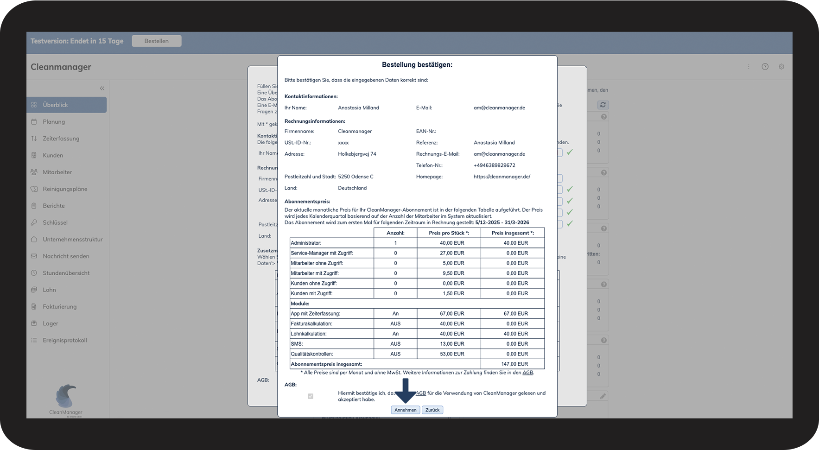The width and height of the screenshot is (819, 450).
Task: Click the country value 'Deutschland'
Action: pyautogui.click(x=352, y=188)
